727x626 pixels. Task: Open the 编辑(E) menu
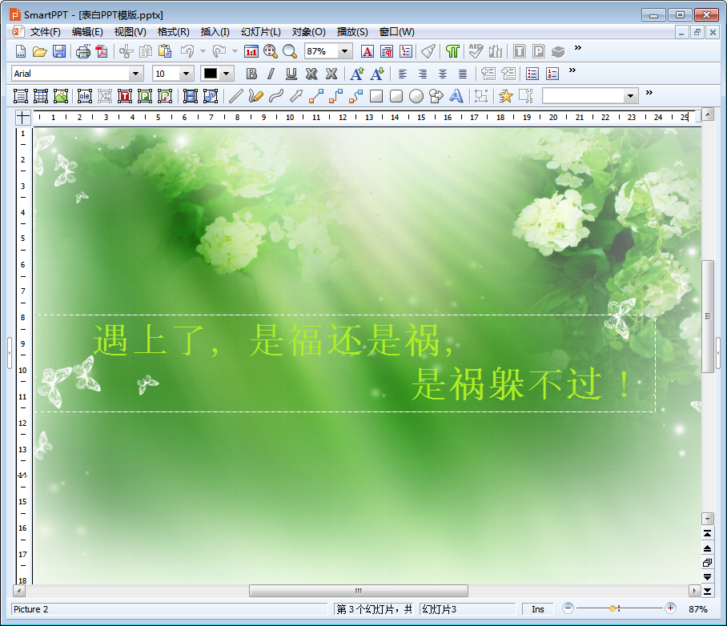click(87, 32)
